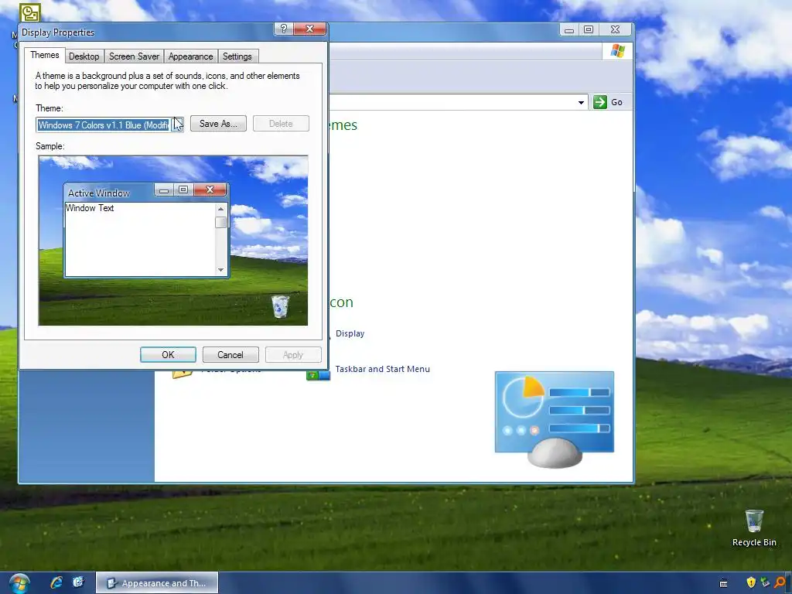This screenshot has height=594, width=792.
Task: Maximize the Control Panel window
Action: click(589, 30)
